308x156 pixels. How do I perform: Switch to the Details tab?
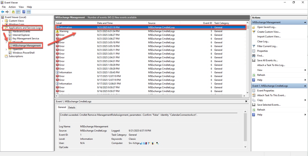tap(72, 107)
